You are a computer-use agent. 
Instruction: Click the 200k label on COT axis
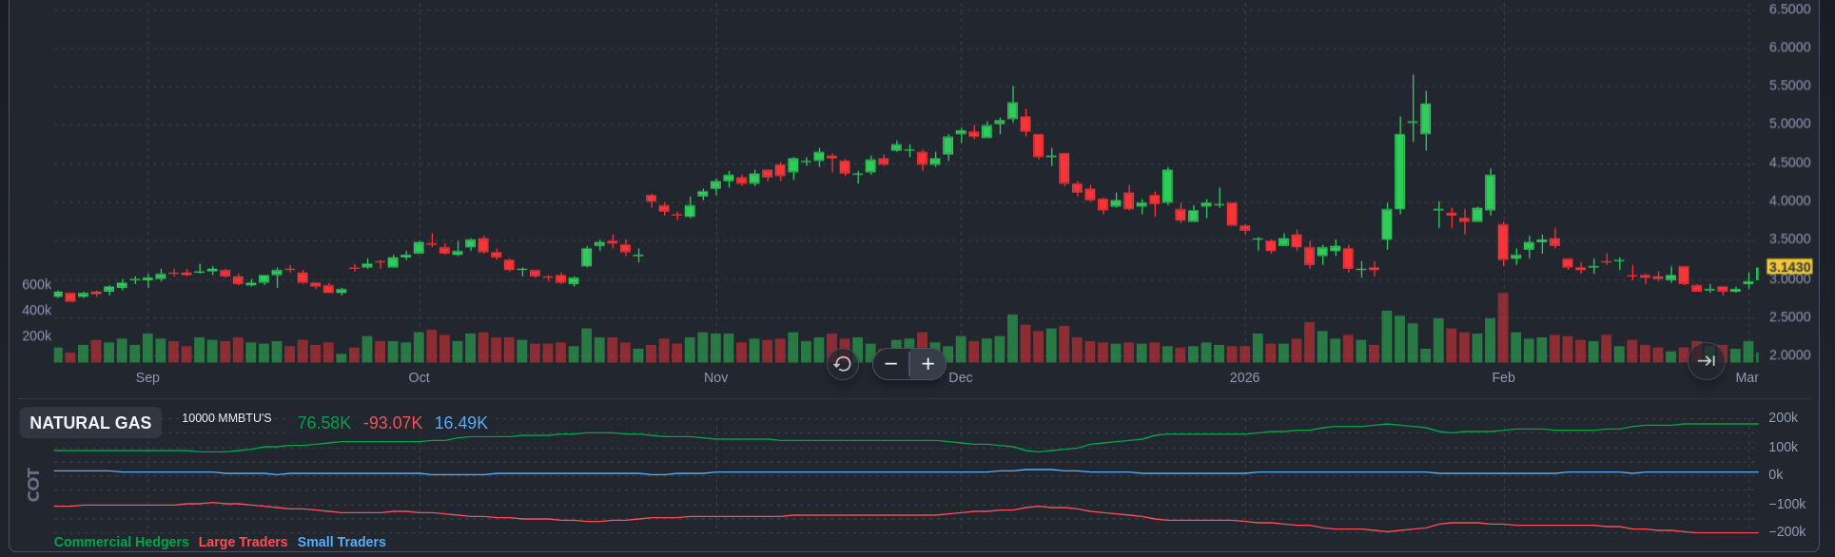(1783, 417)
